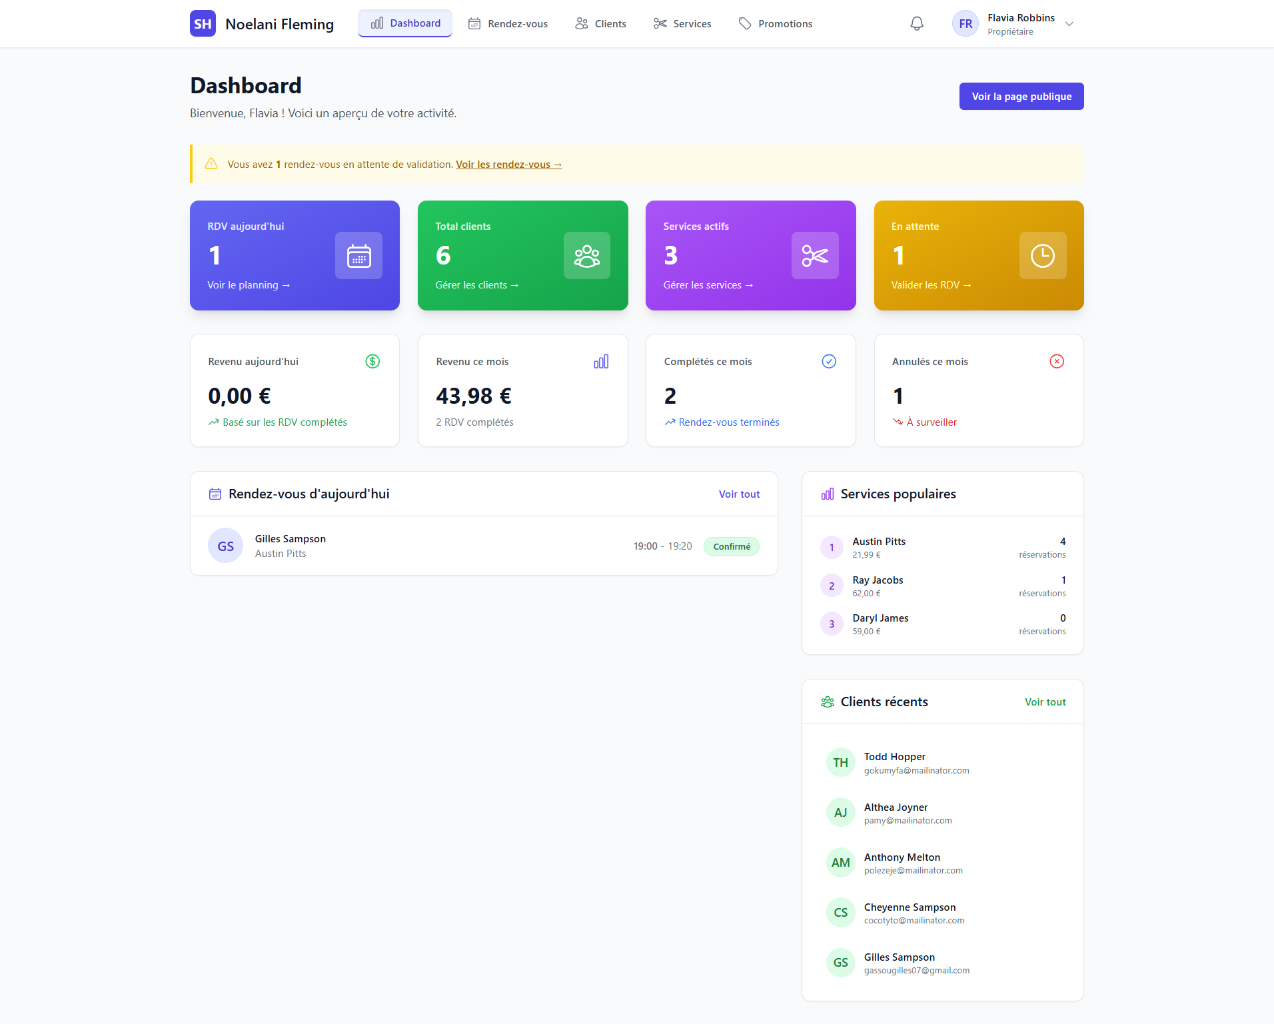The image size is (1274, 1024).
Task: Click the clock icon in En attente card
Action: pos(1042,256)
